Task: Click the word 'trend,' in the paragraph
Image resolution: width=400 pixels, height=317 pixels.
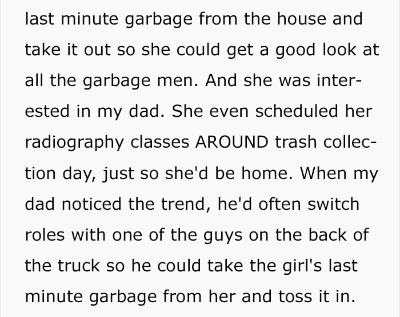Action: click(186, 204)
